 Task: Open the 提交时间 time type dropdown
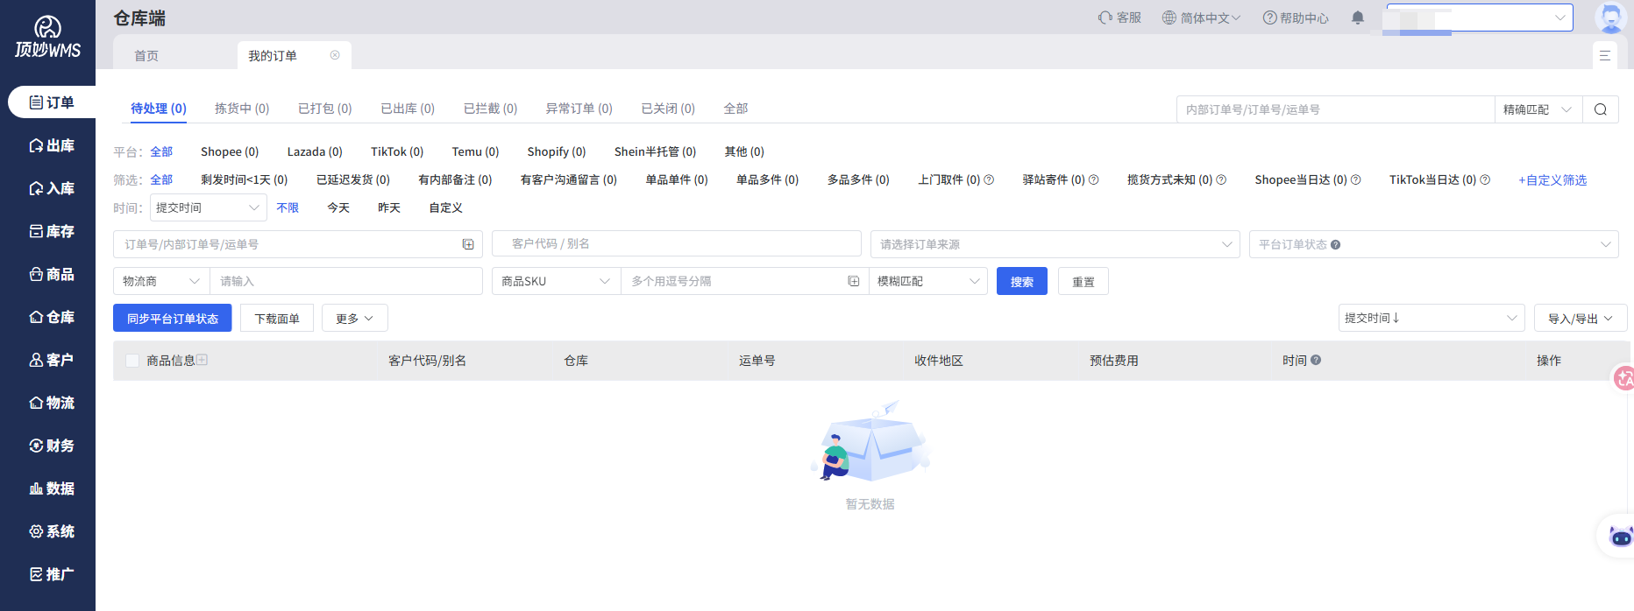[x=209, y=207]
